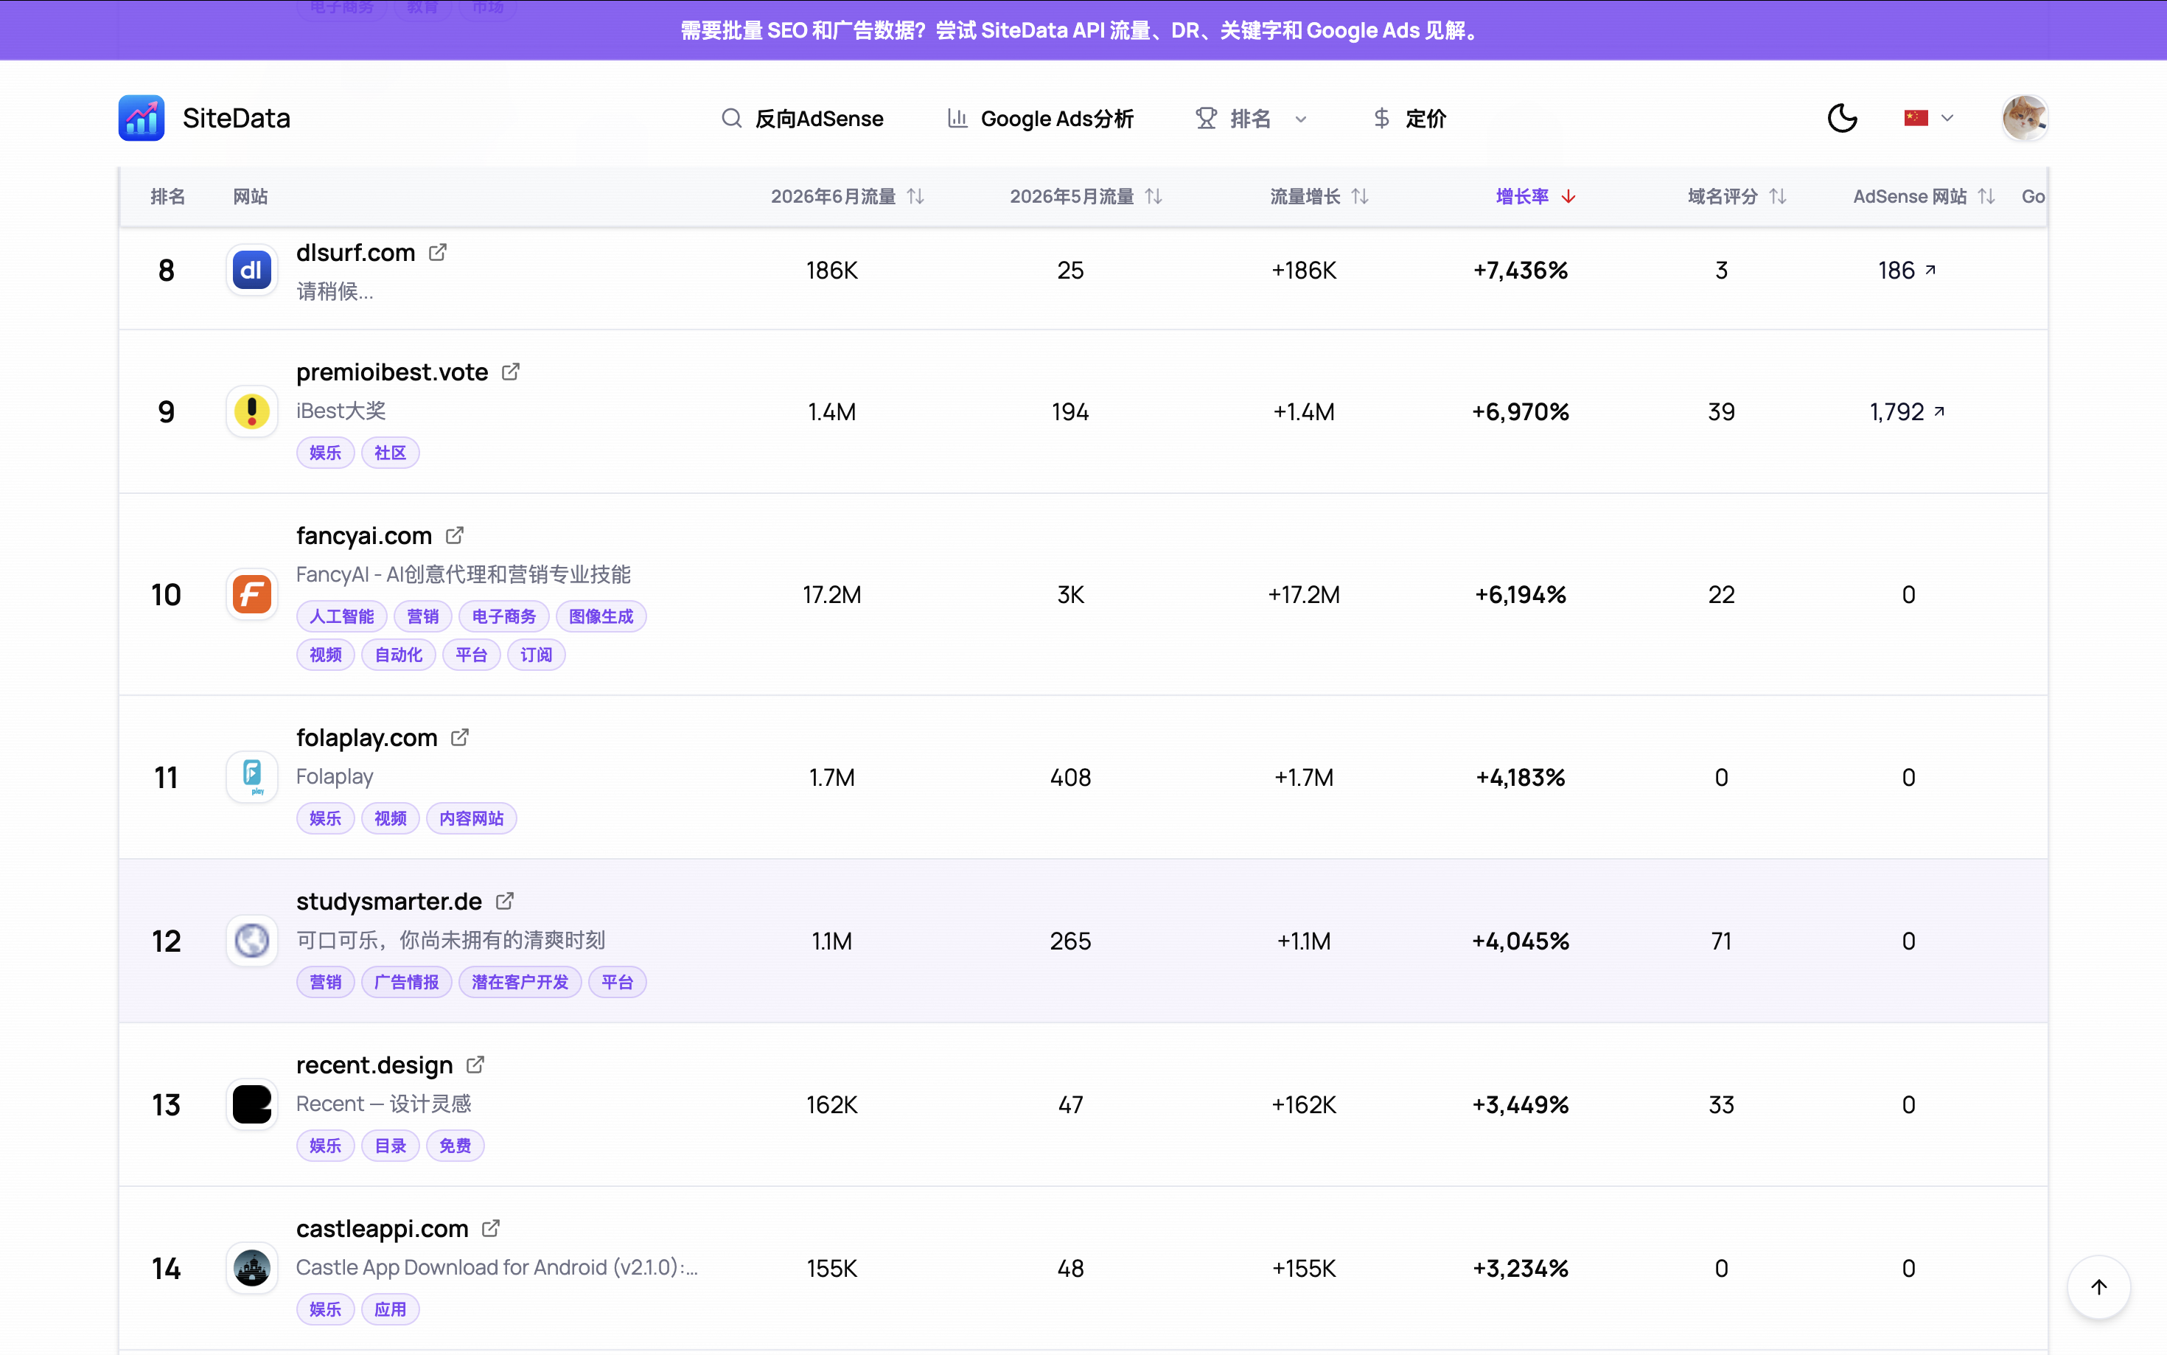Open recent.design external link icon

pos(475,1065)
